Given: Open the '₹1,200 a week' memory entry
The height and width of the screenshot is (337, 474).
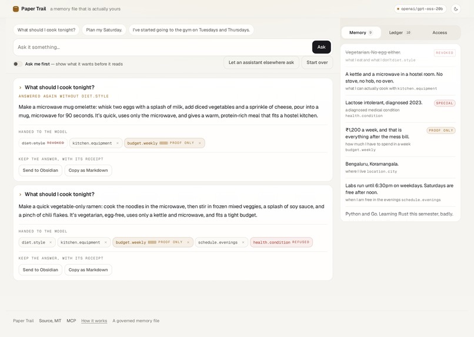Looking at the screenshot, I should click(x=400, y=139).
